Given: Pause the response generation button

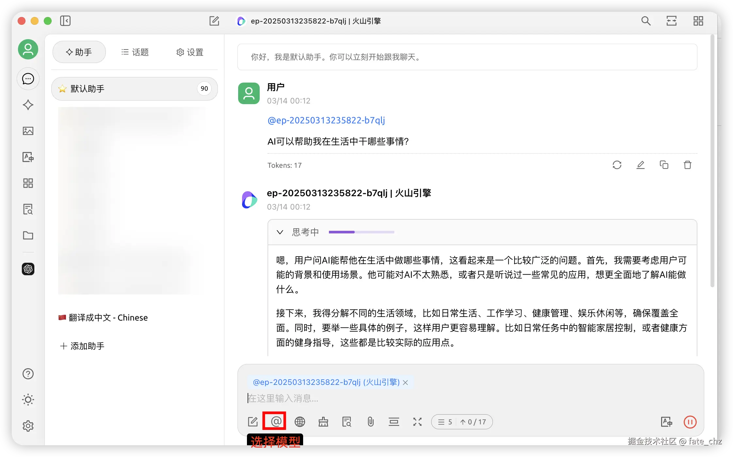Looking at the screenshot, I should click(x=690, y=422).
